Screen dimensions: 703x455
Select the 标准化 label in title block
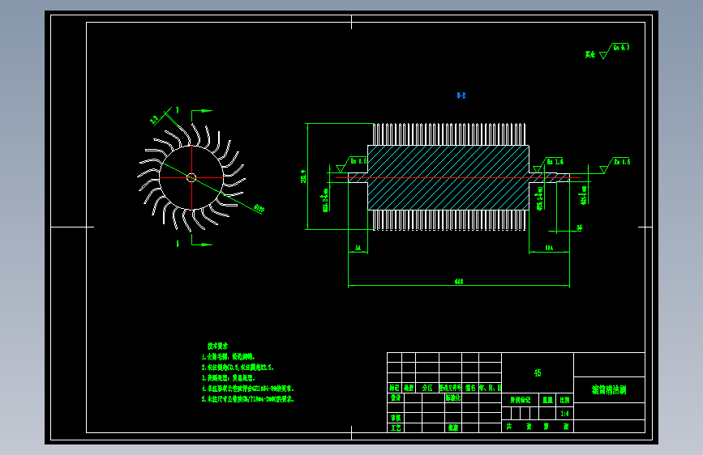453,398
